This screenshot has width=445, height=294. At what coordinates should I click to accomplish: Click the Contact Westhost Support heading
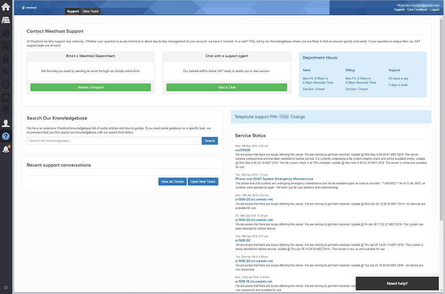(55, 31)
